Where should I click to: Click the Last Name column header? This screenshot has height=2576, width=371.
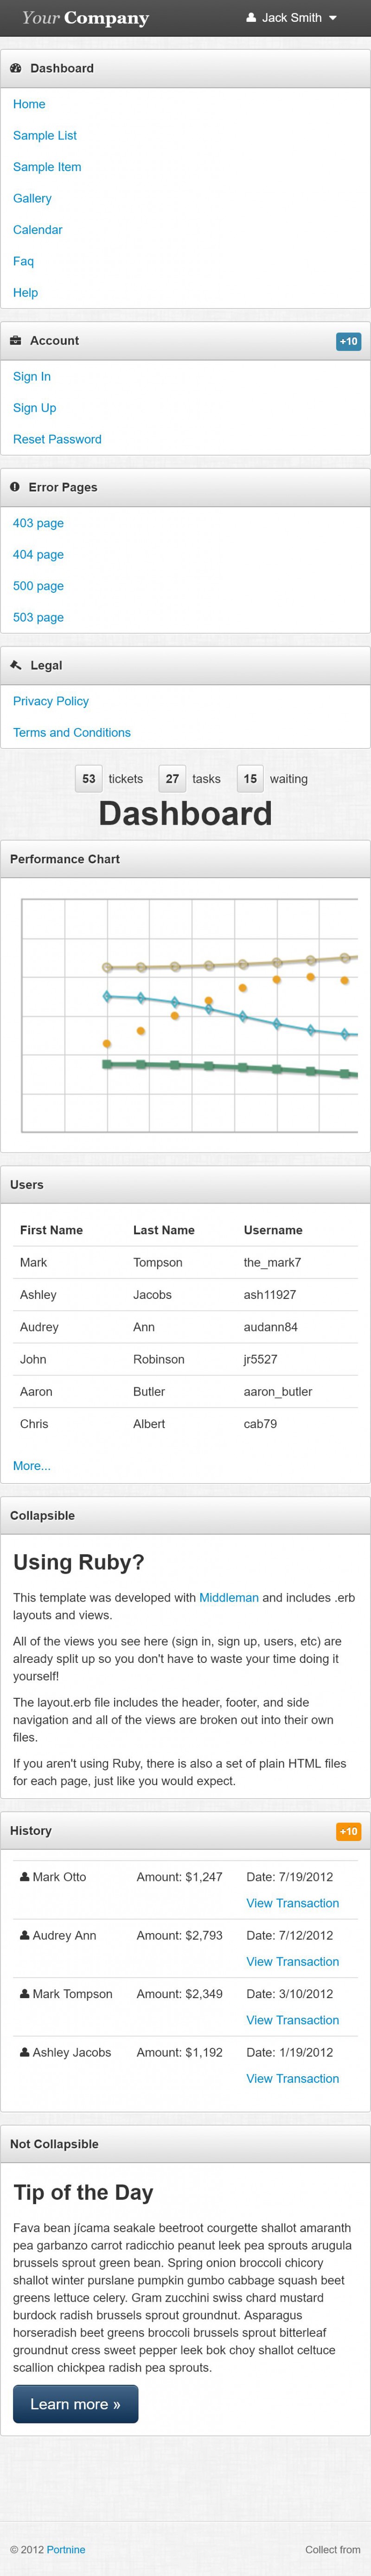tap(164, 1230)
